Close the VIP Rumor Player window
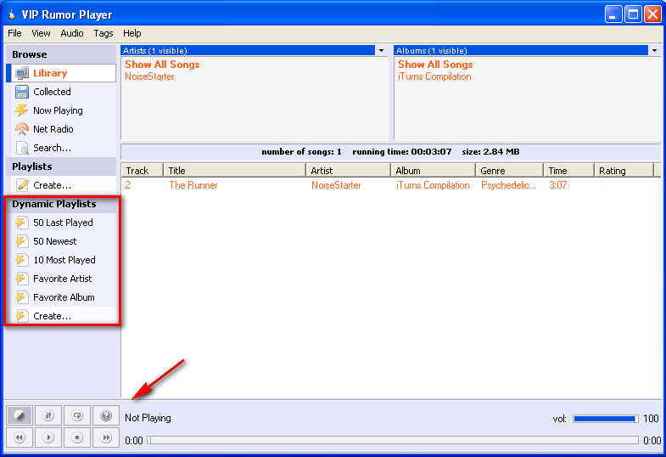The width and height of the screenshot is (666, 457). [x=652, y=14]
